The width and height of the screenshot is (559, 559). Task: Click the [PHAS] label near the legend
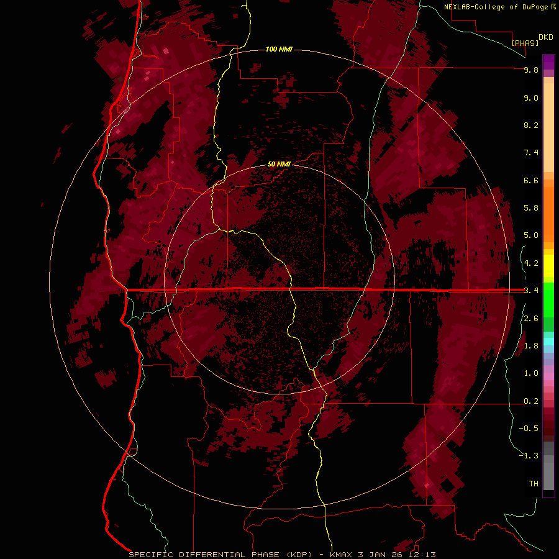525,43
